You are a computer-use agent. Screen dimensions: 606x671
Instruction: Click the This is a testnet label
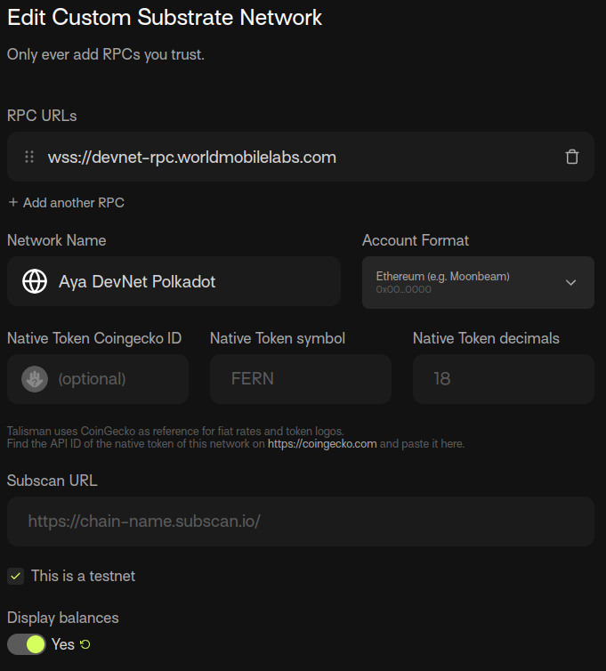[x=83, y=576]
